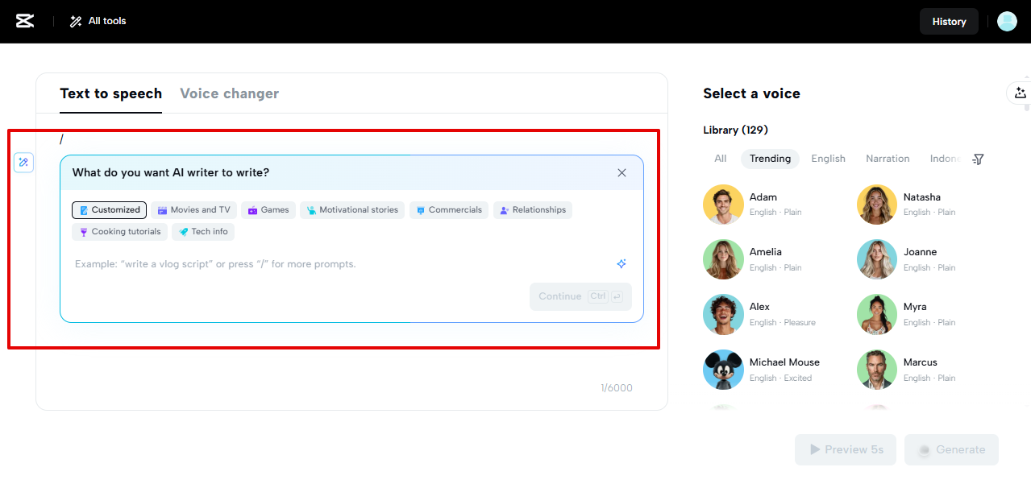The height and width of the screenshot is (488, 1031).
Task: Show English voices only
Action: [x=828, y=159]
